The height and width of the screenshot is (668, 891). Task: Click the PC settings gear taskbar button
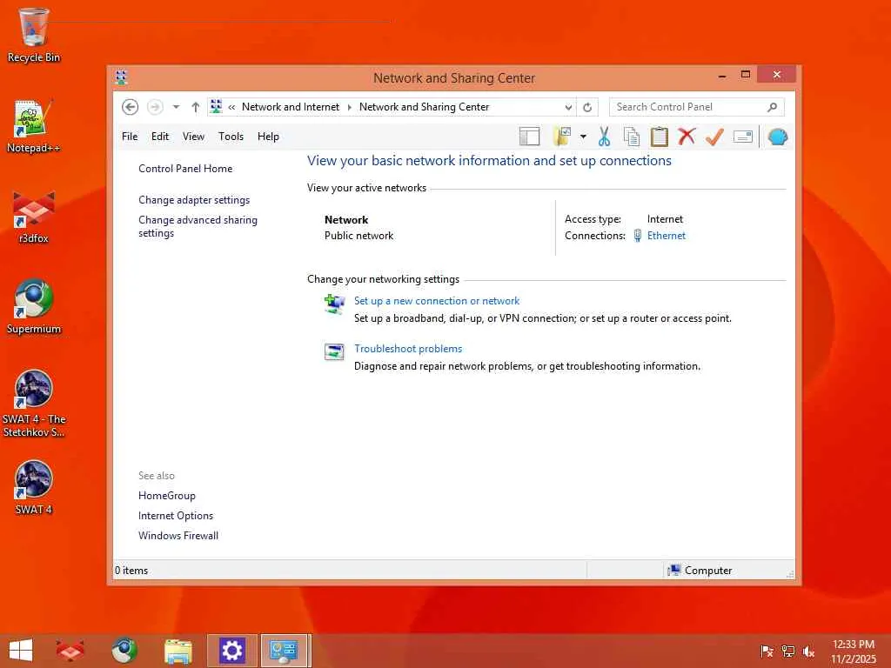(231, 651)
